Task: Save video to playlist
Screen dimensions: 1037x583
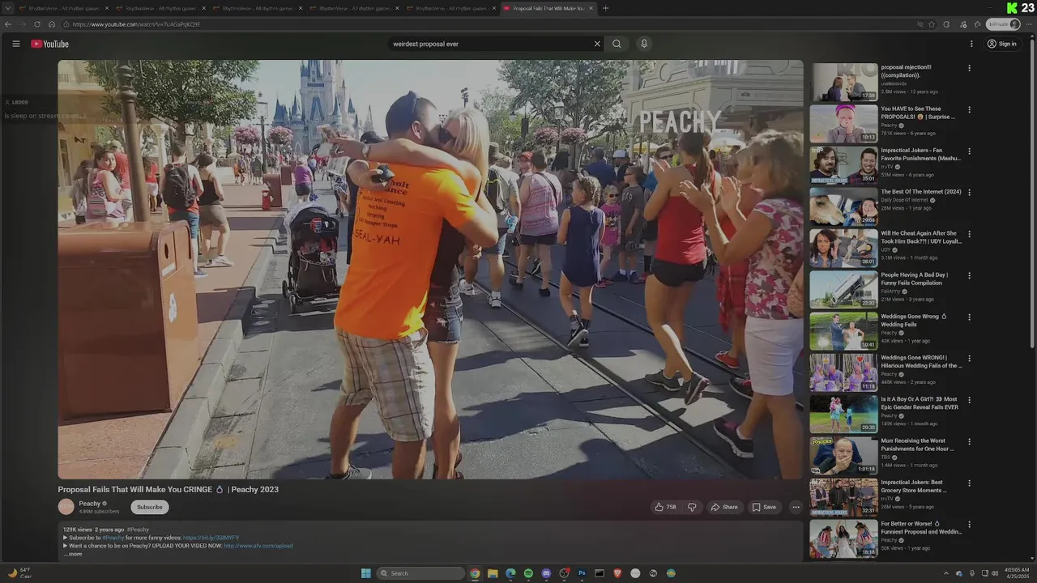Action: tap(764, 507)
